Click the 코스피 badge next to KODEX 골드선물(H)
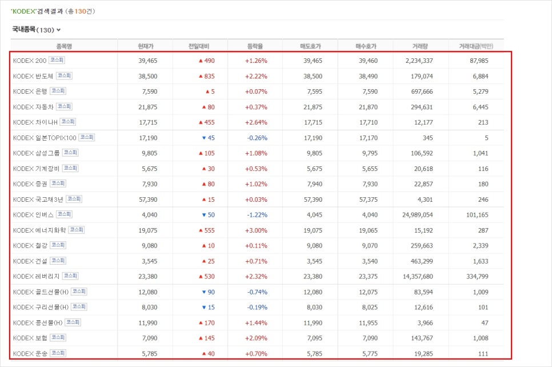552x367 pixels. pyautogui.click(x=79, y=292)
